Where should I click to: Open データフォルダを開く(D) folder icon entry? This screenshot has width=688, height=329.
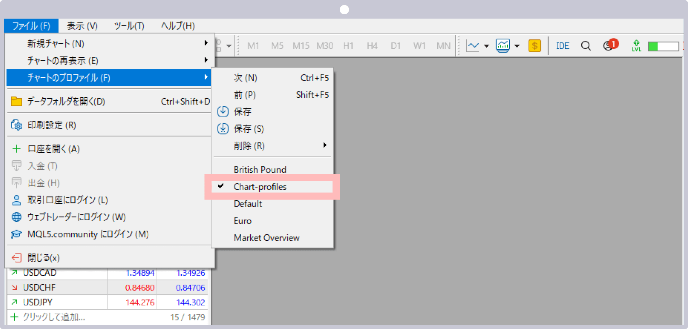pos(16,102)
